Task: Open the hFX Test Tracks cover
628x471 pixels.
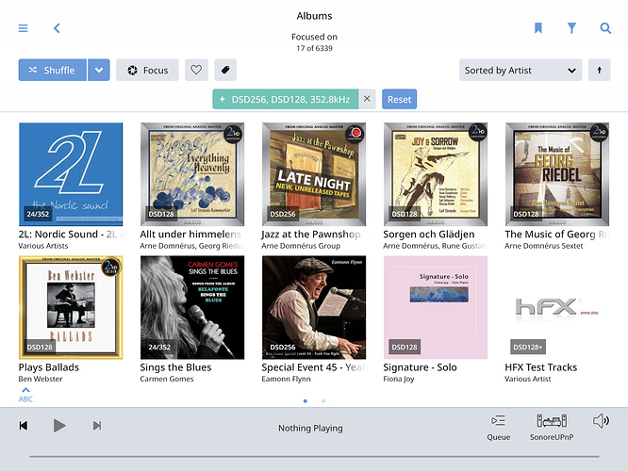Action: pyautogui.click(x=557, y=307)
